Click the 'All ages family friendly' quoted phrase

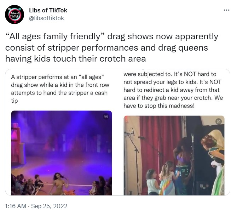pos(55,36)
